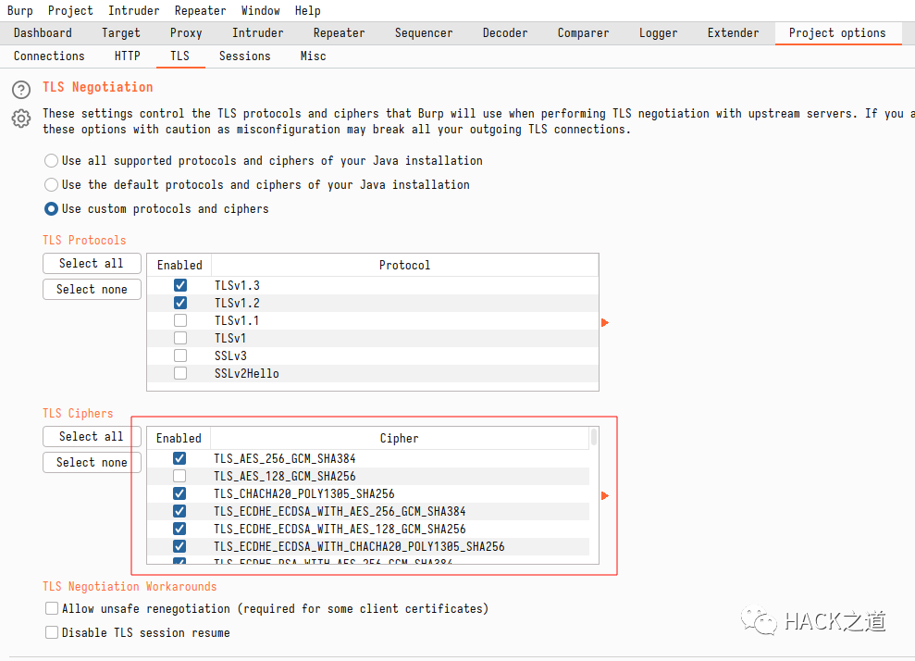Open the Intruder menu in menu bar

point(133,10)
